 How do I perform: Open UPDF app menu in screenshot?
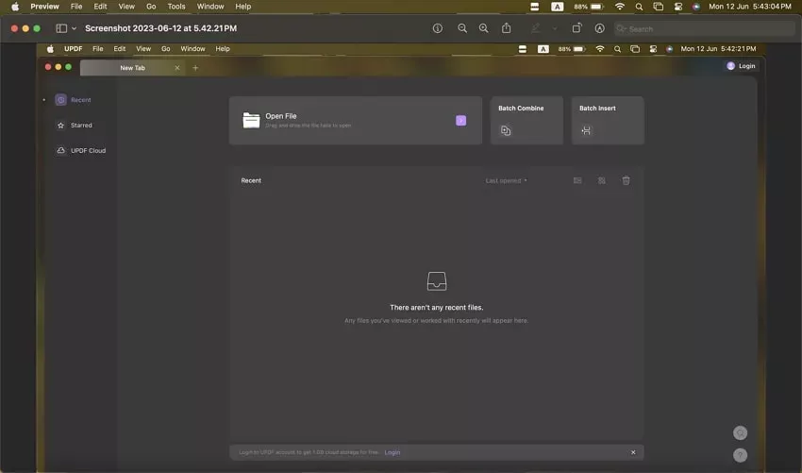[x=74, y=49]
